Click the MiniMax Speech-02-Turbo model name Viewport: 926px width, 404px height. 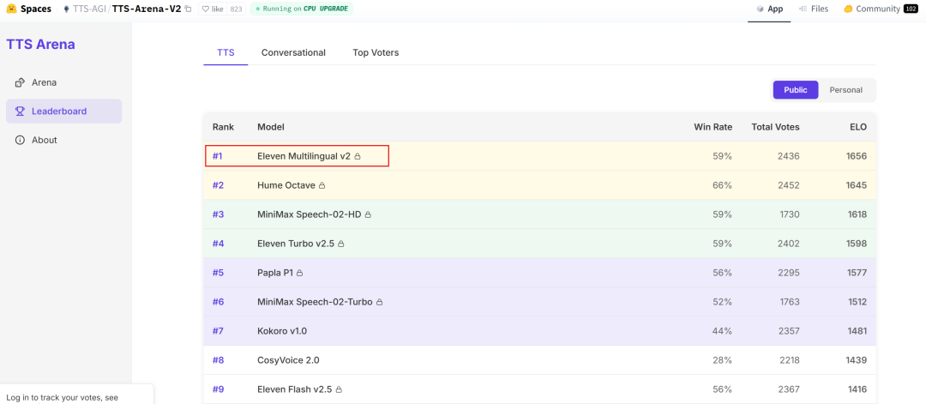click(315, 302)
